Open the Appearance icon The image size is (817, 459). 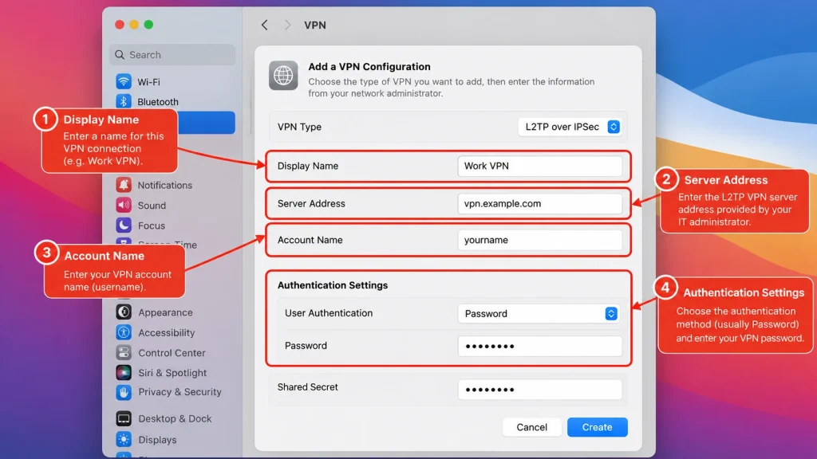tap(124, 312)
